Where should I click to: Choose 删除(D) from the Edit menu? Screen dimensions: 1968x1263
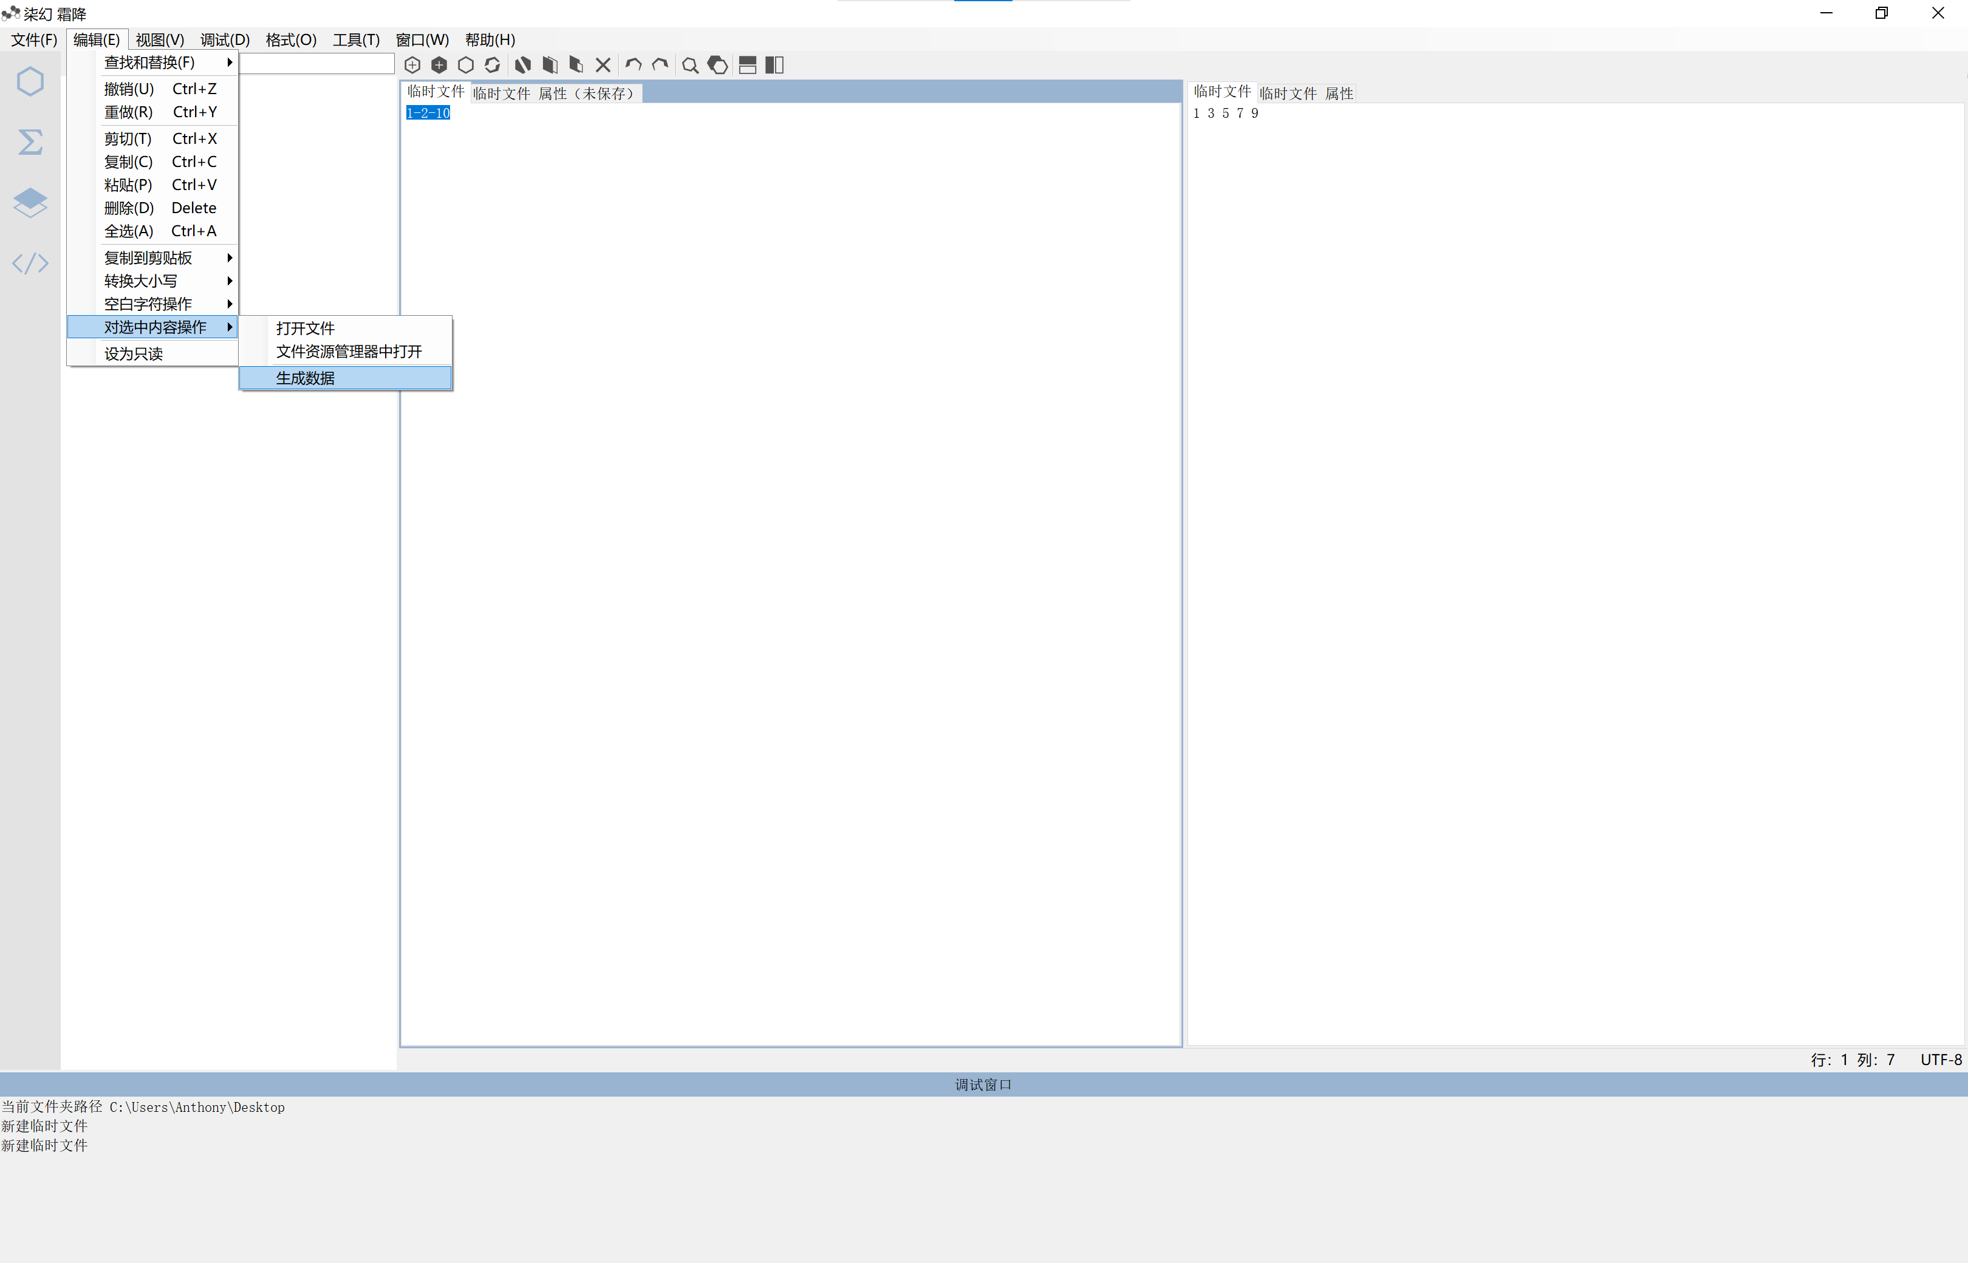point(152,208)
